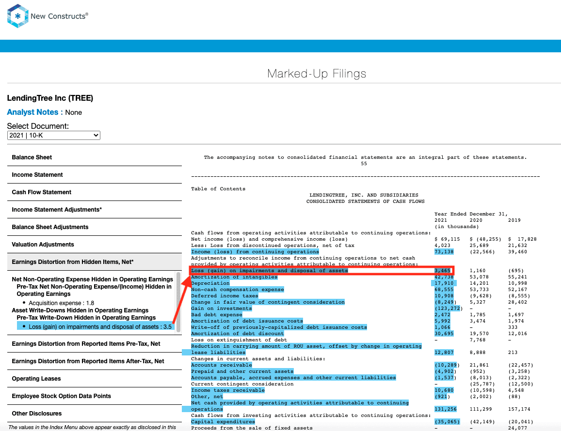Click the index panel vertical scrollbar
This screenshot has width=561, height=431.
point(178,302)
